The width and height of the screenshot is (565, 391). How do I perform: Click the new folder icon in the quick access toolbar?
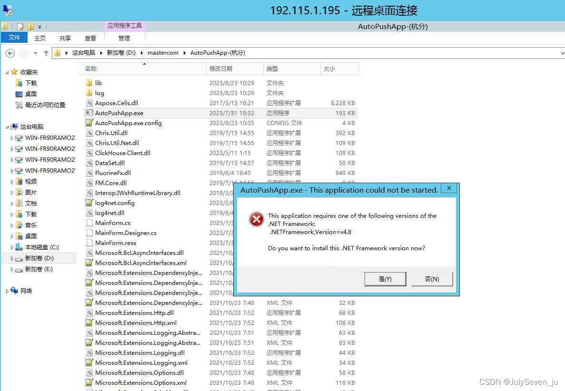coord(30,26)
